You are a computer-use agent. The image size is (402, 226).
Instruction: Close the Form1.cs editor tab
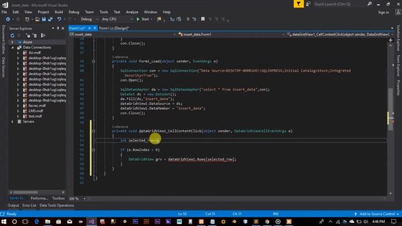95,28
